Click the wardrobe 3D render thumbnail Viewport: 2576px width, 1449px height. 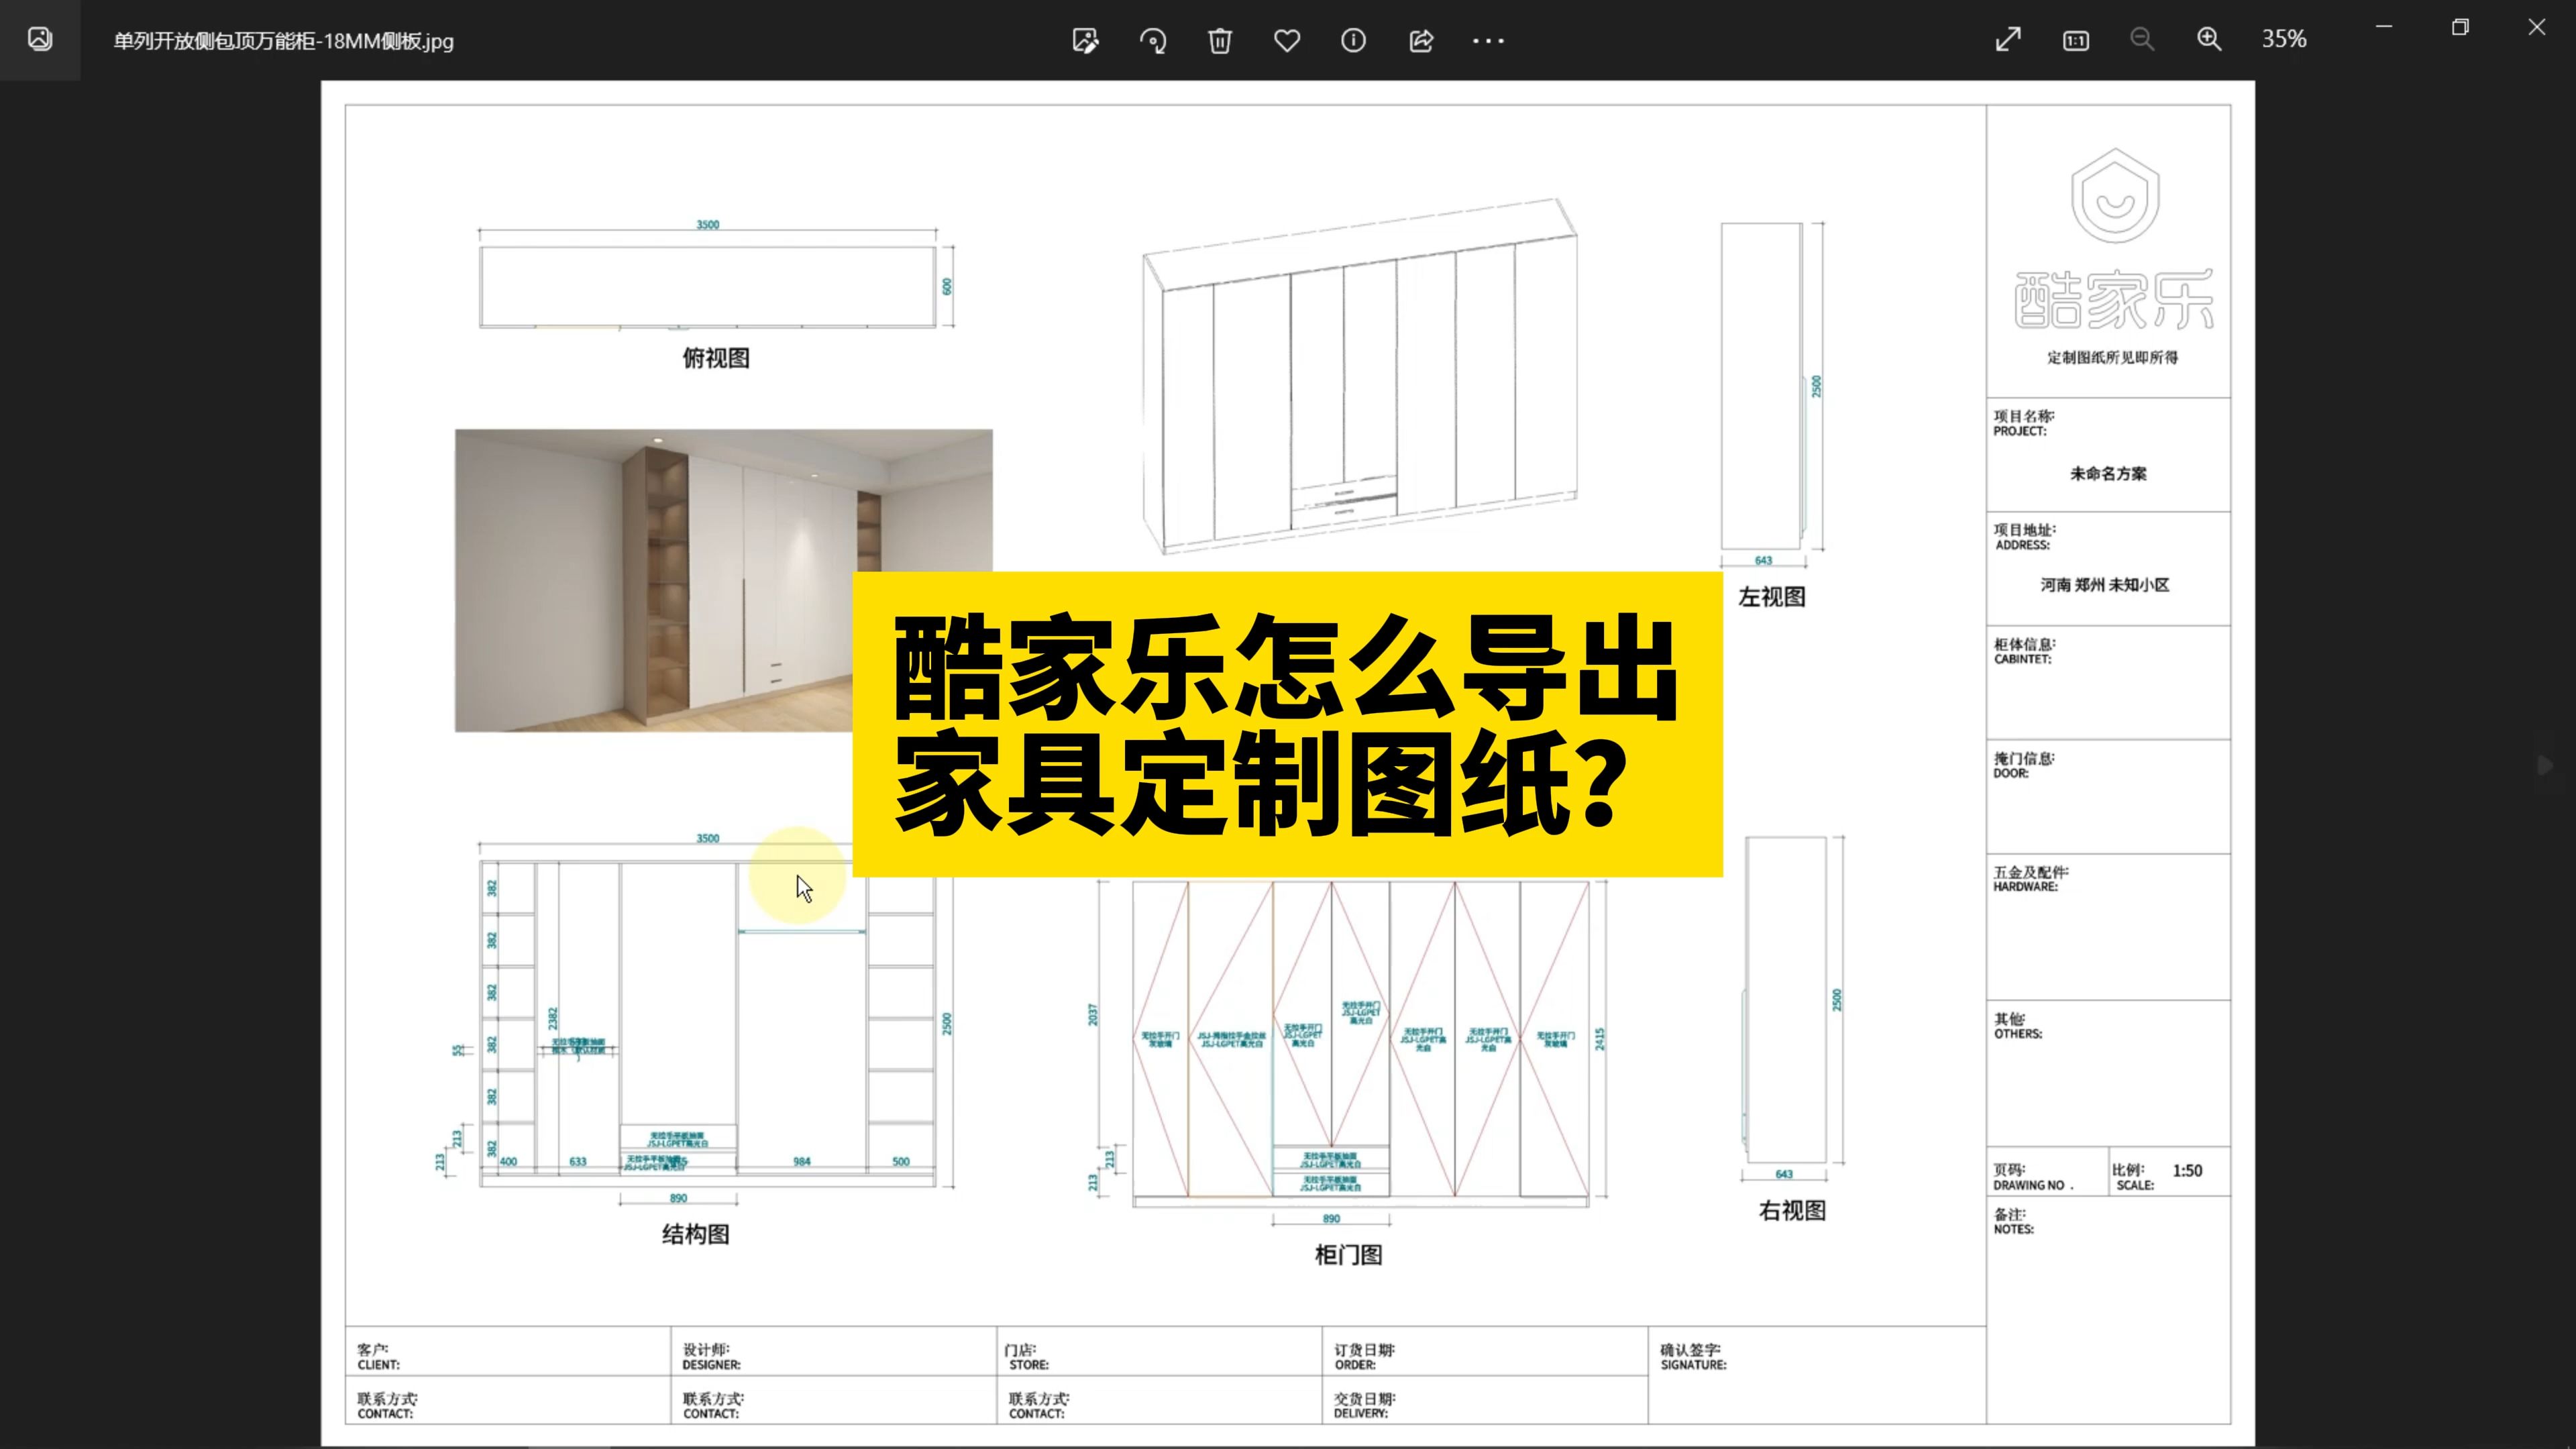pyautogui.click(x=723, y=580)
